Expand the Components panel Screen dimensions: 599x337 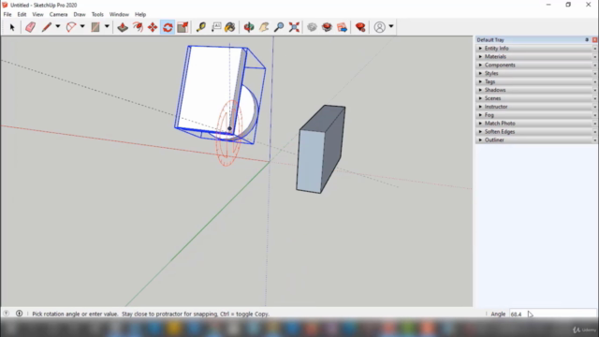click(x=536, y=65)
